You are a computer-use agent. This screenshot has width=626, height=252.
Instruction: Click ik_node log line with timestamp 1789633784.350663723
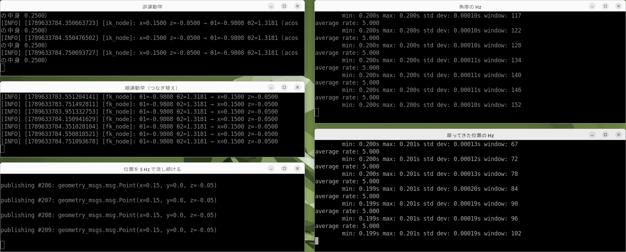coord(149,23)
